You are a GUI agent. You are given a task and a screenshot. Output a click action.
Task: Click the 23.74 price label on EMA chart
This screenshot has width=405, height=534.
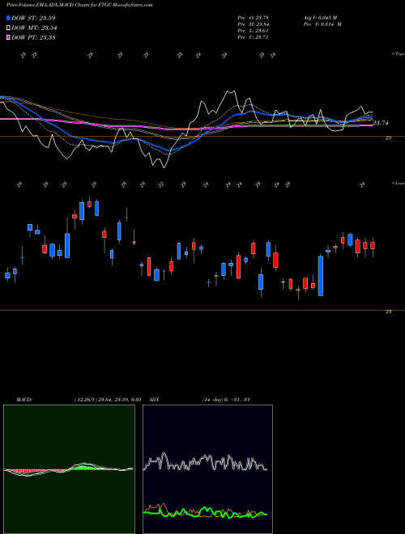point(381,123)
